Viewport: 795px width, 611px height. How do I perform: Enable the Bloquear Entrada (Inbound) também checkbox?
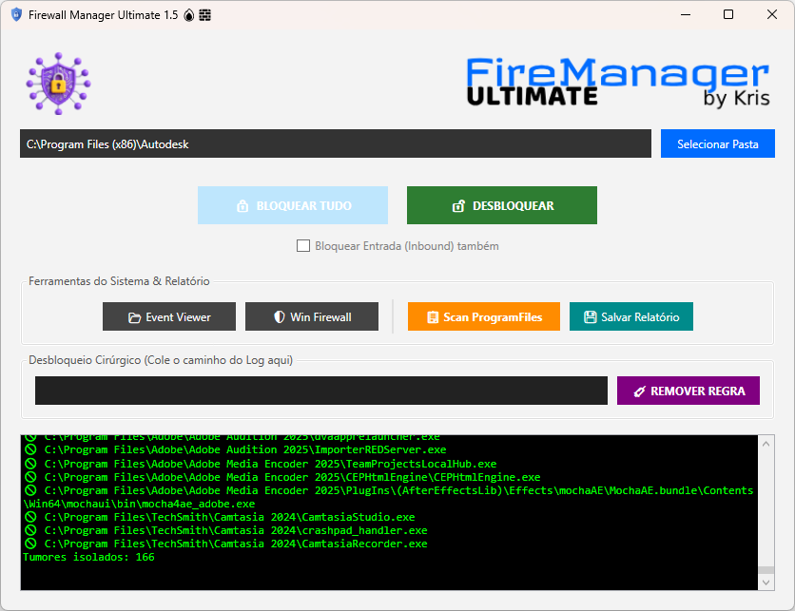[303, 245]
